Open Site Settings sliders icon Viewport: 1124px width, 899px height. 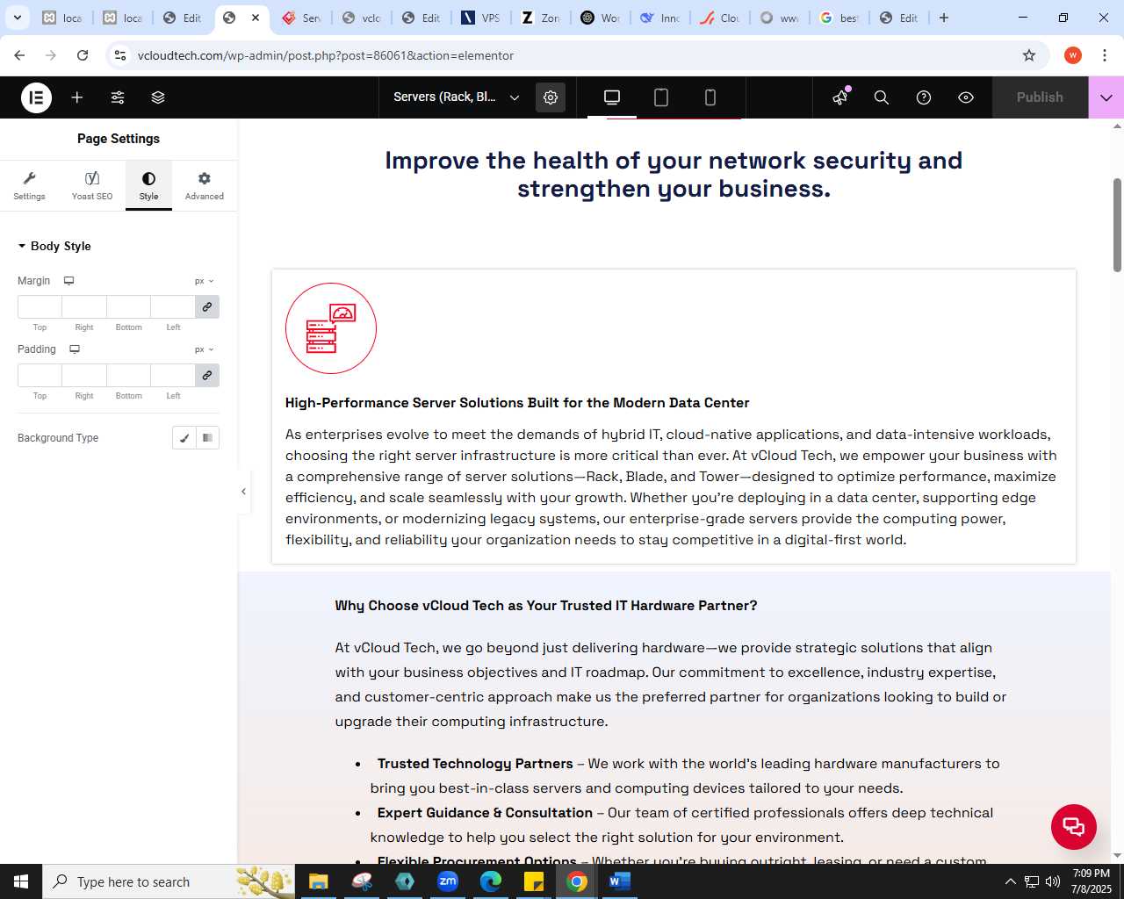click(x=118, y=97)
